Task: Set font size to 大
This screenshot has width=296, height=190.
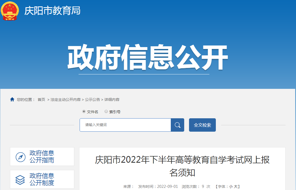Action: (x=235, y=187)
